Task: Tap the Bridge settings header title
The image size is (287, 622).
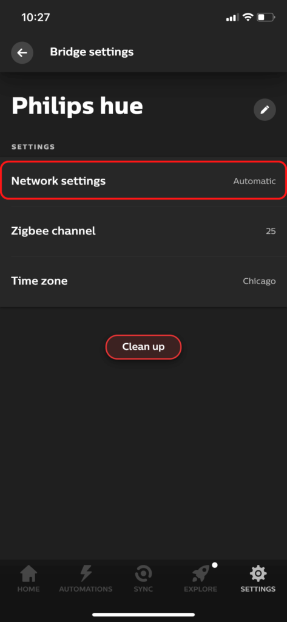Action: click(x=92, y=52)
